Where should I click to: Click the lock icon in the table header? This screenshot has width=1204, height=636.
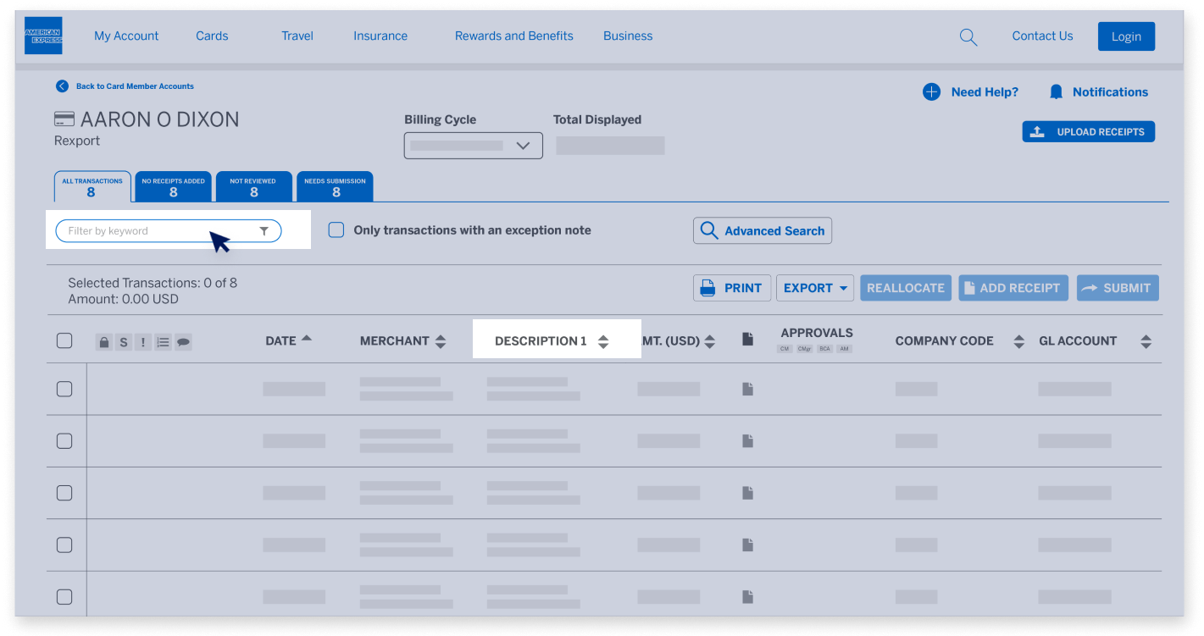103,341
